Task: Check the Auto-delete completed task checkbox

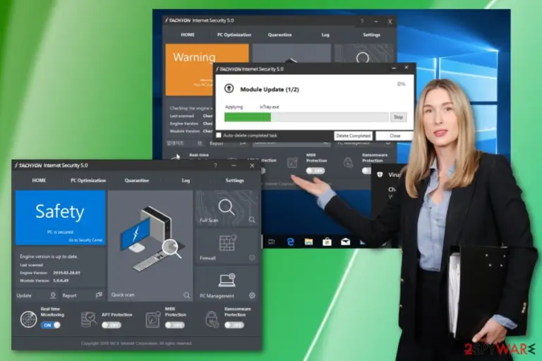Action: pos(219,135)
